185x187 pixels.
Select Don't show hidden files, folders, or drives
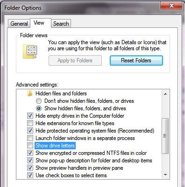click(x=39, y=101)
